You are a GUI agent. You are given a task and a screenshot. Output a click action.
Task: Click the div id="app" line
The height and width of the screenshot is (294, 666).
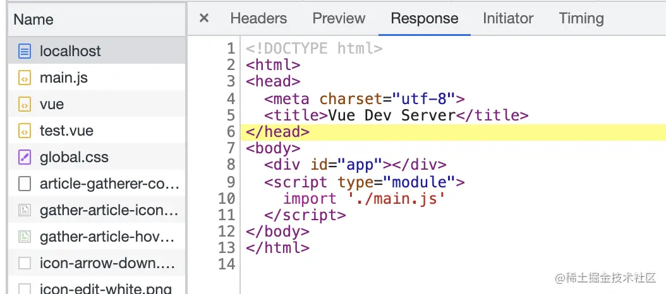click(355, 165)
